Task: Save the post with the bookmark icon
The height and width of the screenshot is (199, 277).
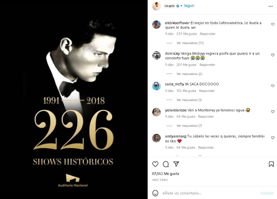Action: click(271, 164)
